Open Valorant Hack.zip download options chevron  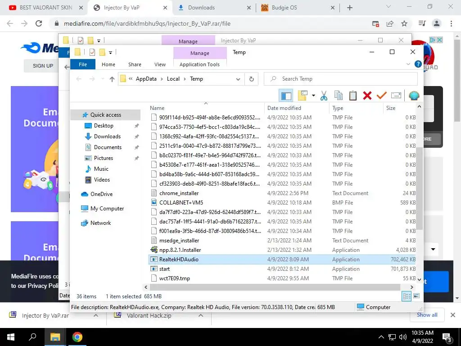point(201,315)
